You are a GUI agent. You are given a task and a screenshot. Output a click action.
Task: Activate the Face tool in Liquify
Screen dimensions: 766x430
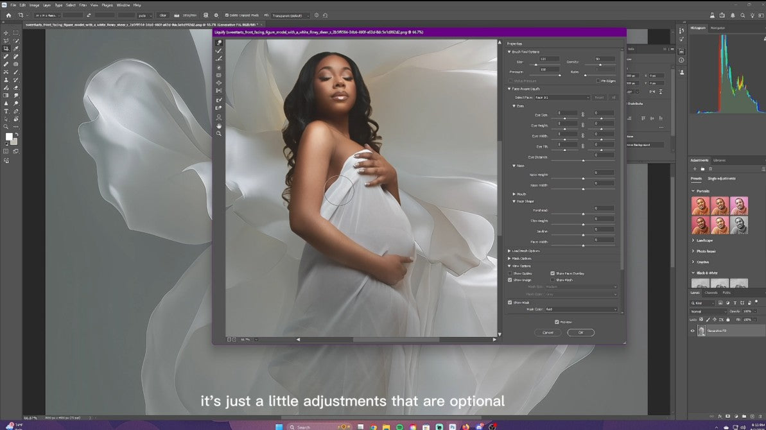click(x=219, y=117)
